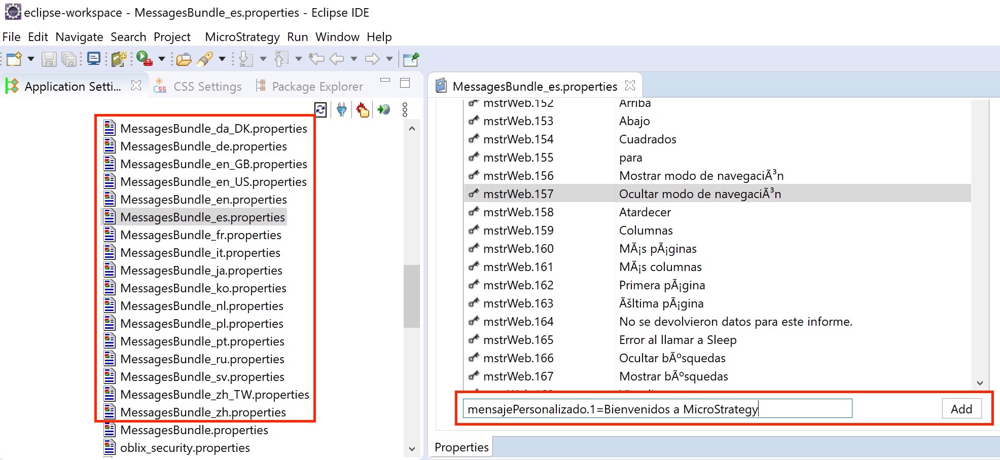Screen dimensions: 1000x460
Task: Click the Run External Tools icon
Action: pos(144,59)
